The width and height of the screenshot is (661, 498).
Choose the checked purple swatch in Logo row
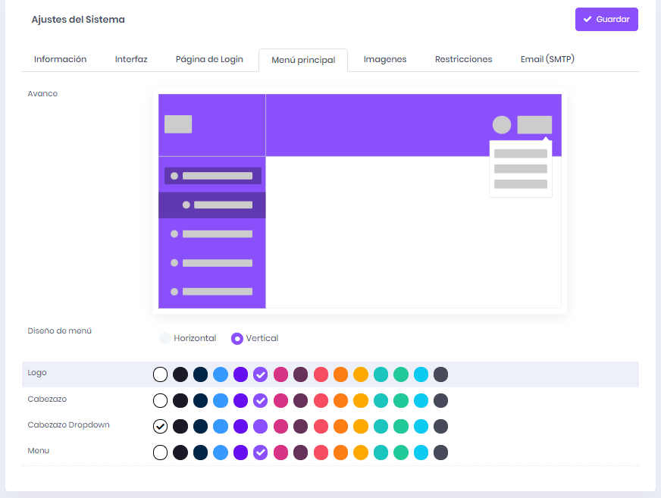click(x=260, y=374)
